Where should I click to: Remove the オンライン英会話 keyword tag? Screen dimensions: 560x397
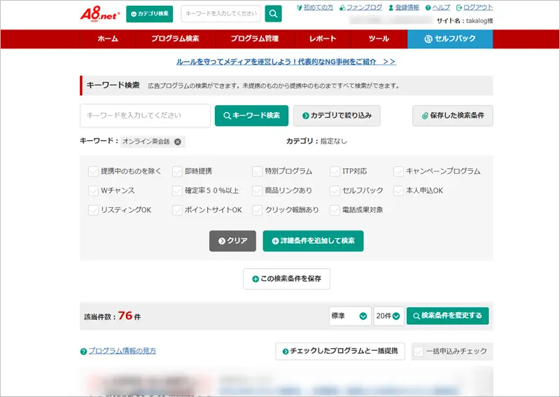click(x=178, y=141)
